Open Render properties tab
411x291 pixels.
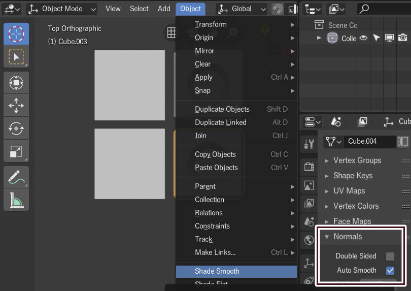pyautogui.click(x=309, y=167)
